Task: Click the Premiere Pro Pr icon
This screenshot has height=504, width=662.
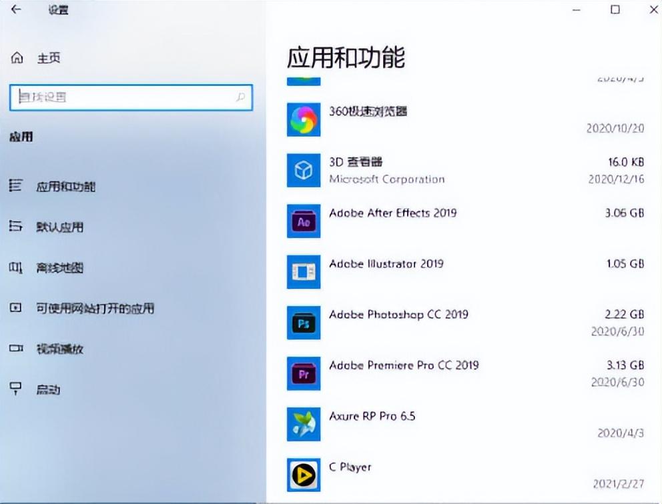Action: click(304, 374)
